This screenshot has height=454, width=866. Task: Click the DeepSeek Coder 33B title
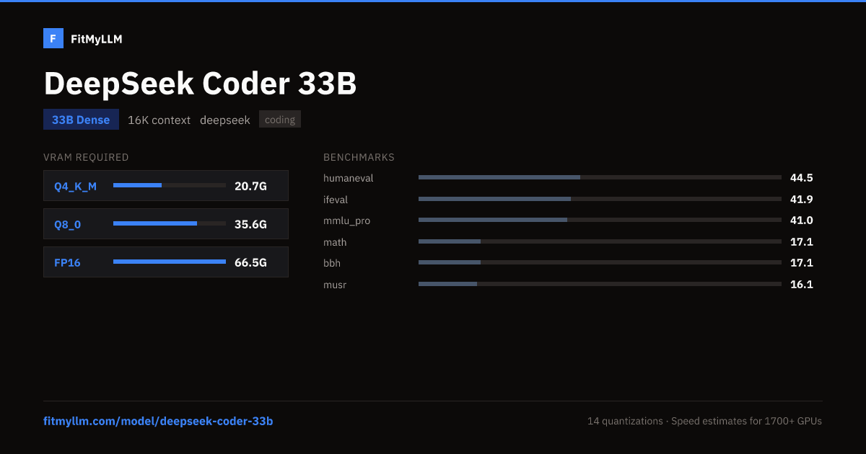coord(201,84)
